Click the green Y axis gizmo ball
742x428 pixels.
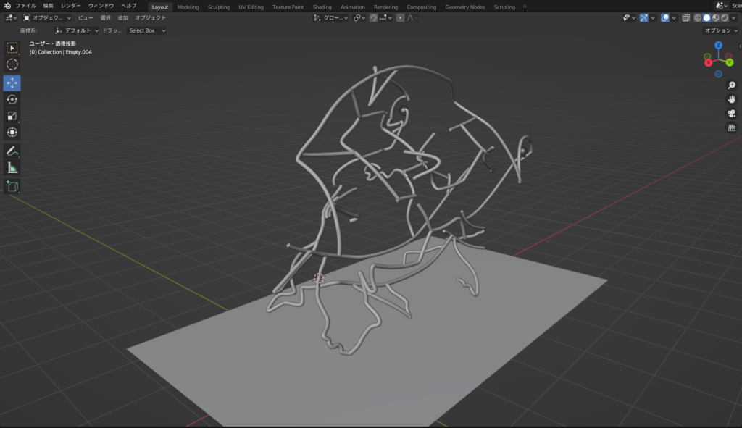(x=729, y=62)
